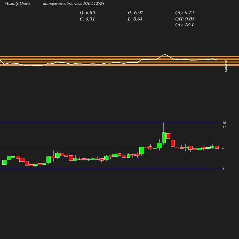Click the 'Monthly Charts' title text
Viewport: 239px width, 239px height.
point(18,4)
